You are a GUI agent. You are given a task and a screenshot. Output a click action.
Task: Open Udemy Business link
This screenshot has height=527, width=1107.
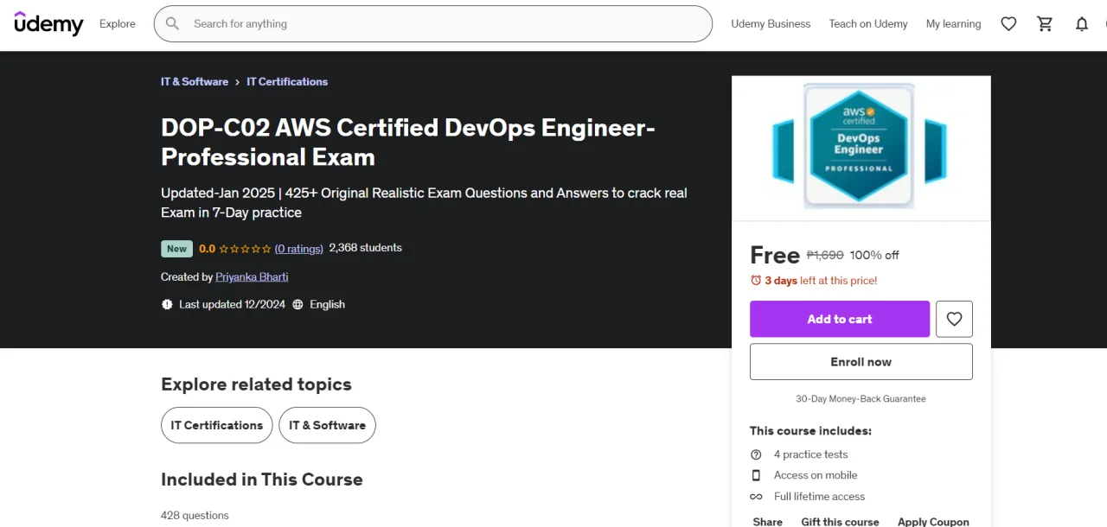click(x=771, y=24)
